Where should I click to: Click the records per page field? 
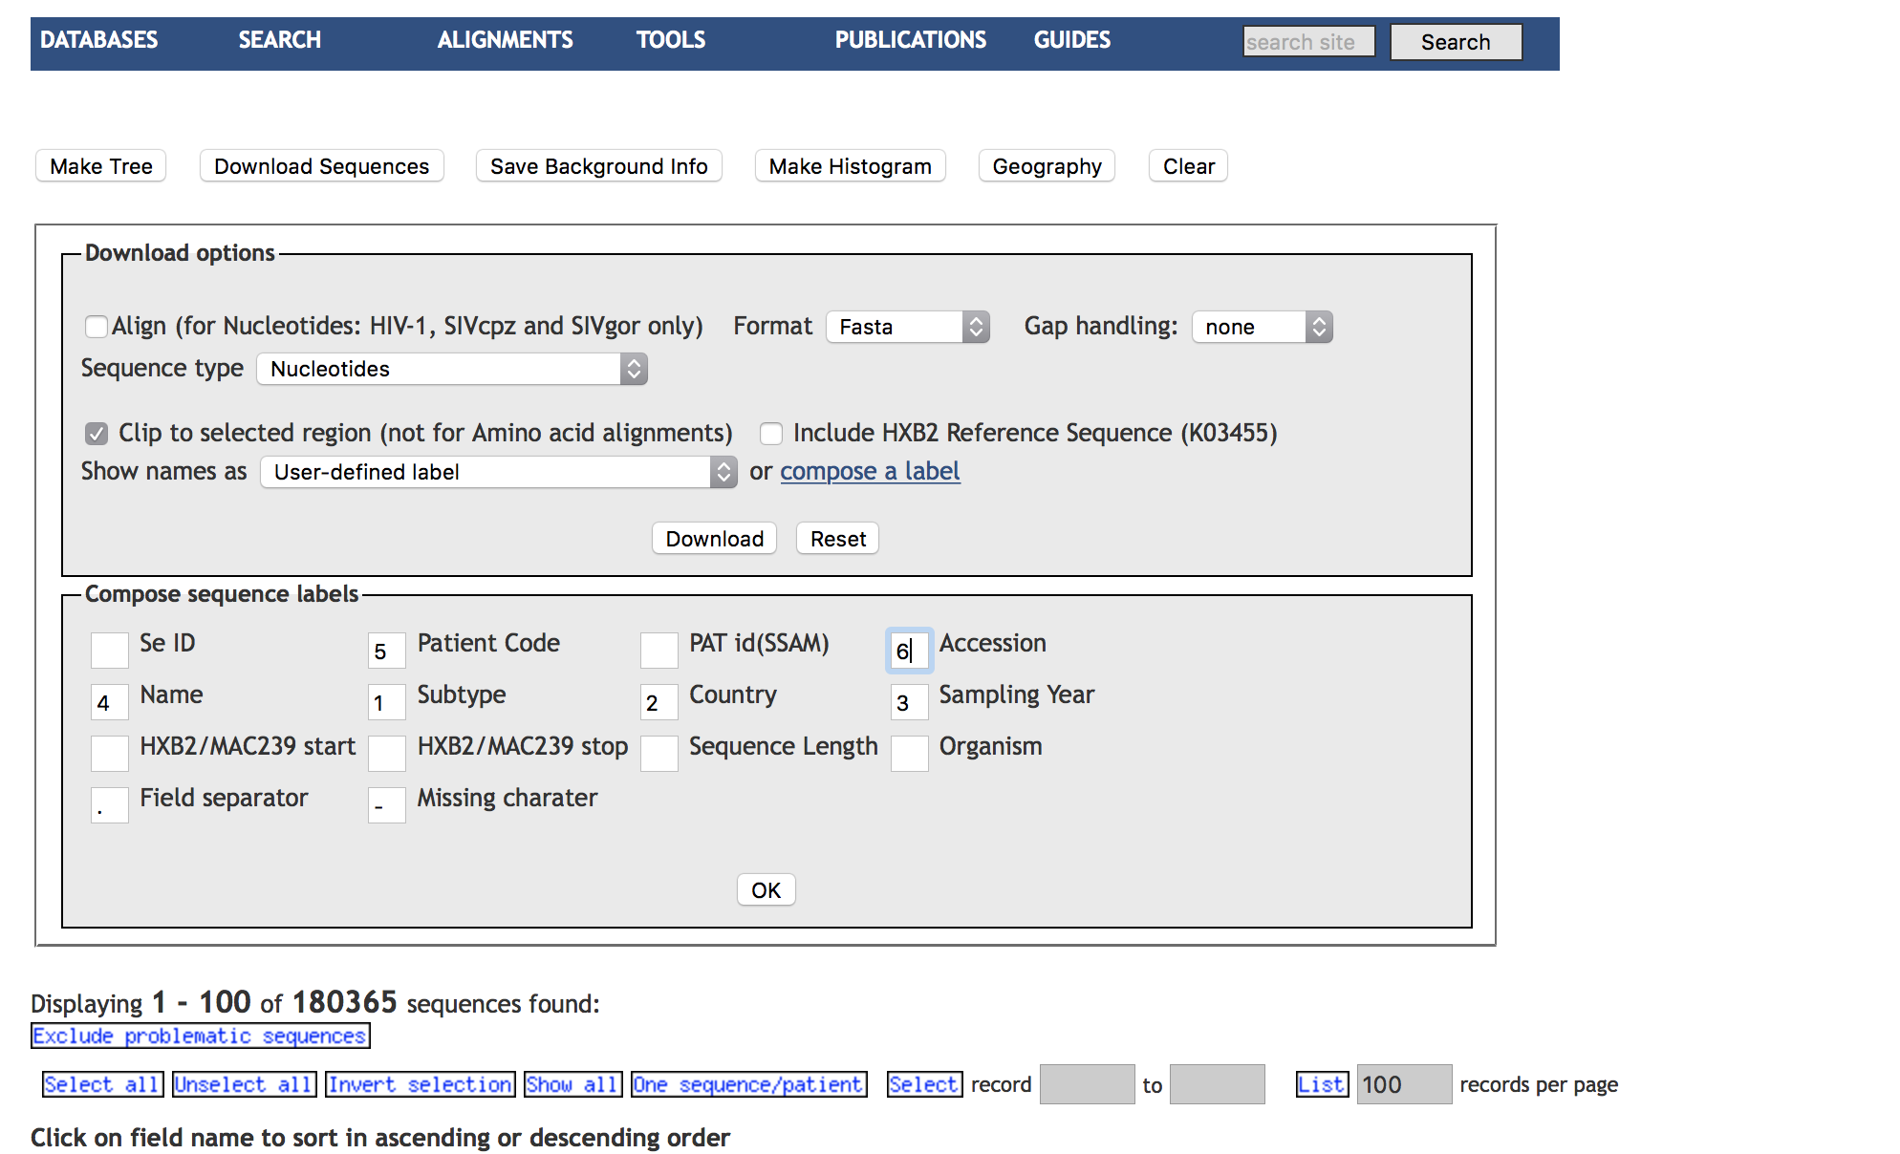[x=1403, y=1084]
